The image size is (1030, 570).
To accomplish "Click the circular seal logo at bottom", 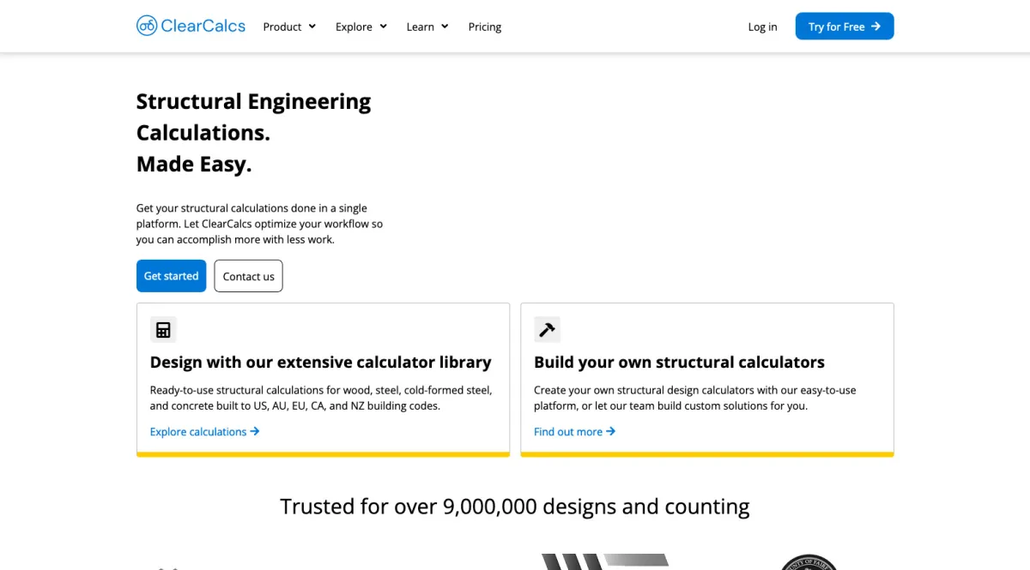I will click(809, 562).
